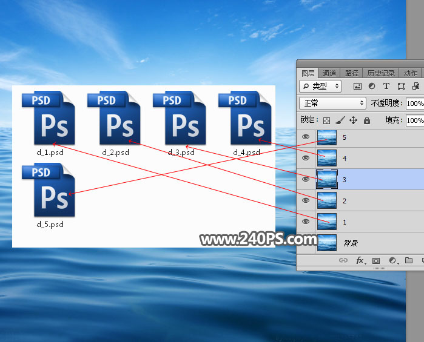This screenshot has width=424, height=342.
Task: Select the d_2.psd file icon
Action: 114,118
